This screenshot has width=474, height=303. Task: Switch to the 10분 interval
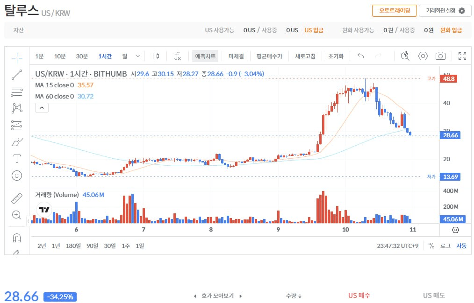pyautogui.click(x=60, y=56)
